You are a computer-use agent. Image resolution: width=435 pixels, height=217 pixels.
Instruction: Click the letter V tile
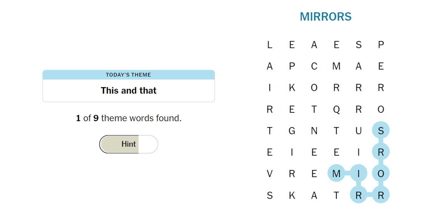click(x=269, y=174)
